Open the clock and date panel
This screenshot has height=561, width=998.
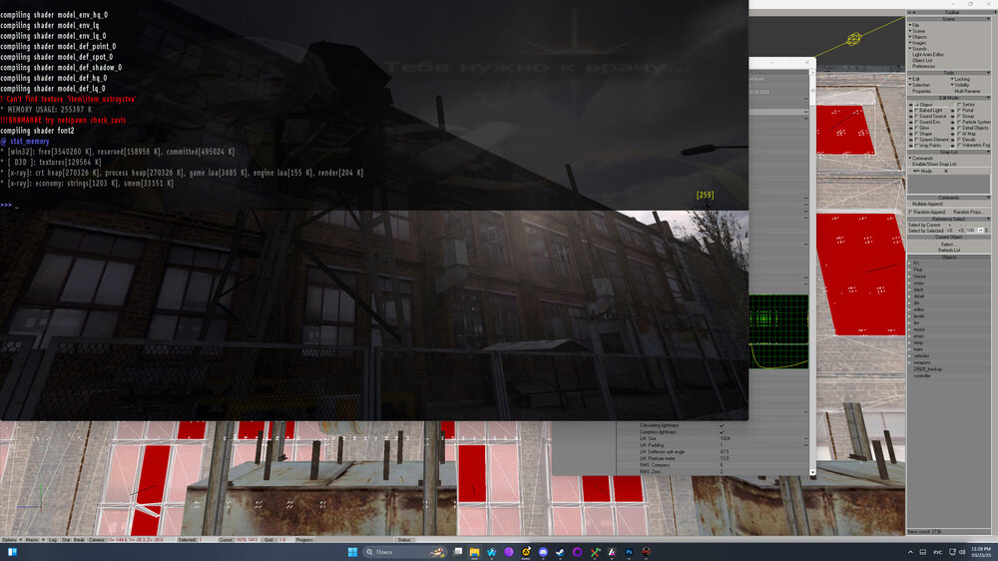981,552
